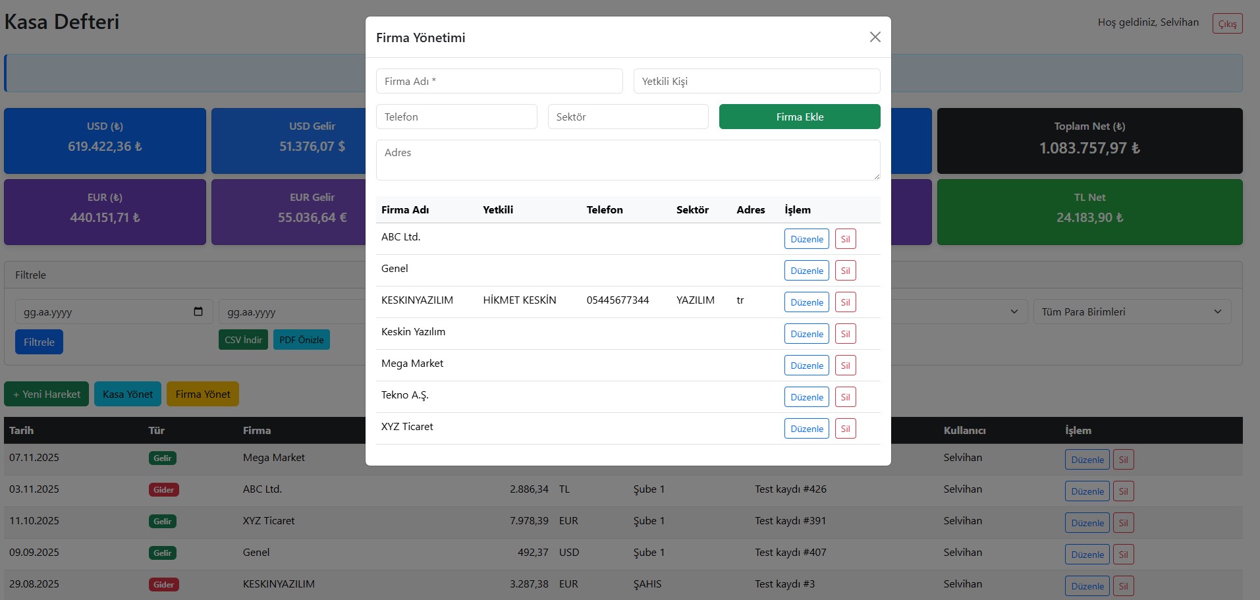Remove XYZ Ticaret with Sil
1260x600 pixels.
tap(845, 429)
